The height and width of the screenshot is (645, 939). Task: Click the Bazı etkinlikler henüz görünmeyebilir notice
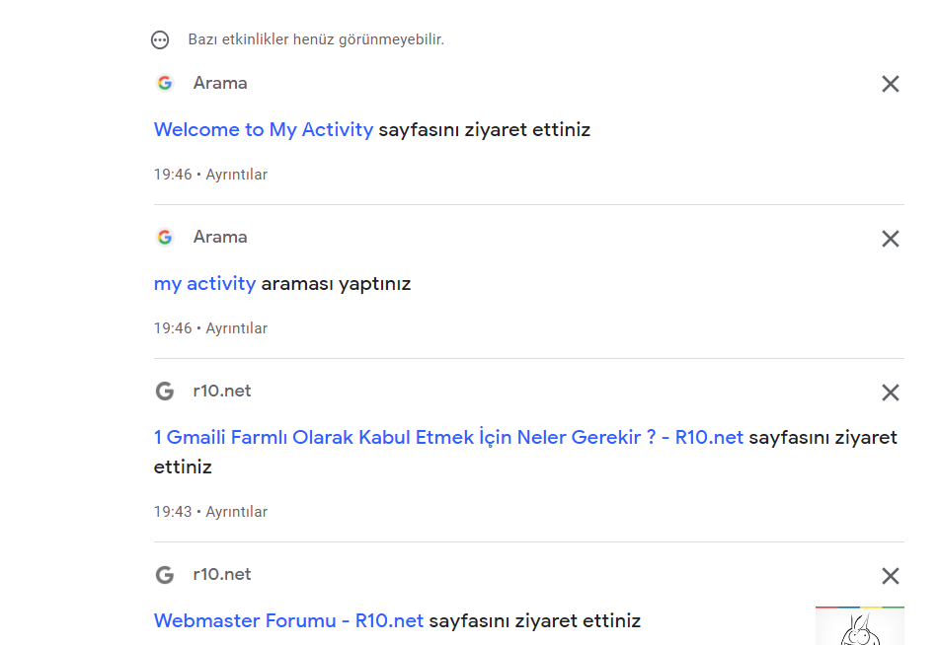pyautogui.click(x=316, y=39)
